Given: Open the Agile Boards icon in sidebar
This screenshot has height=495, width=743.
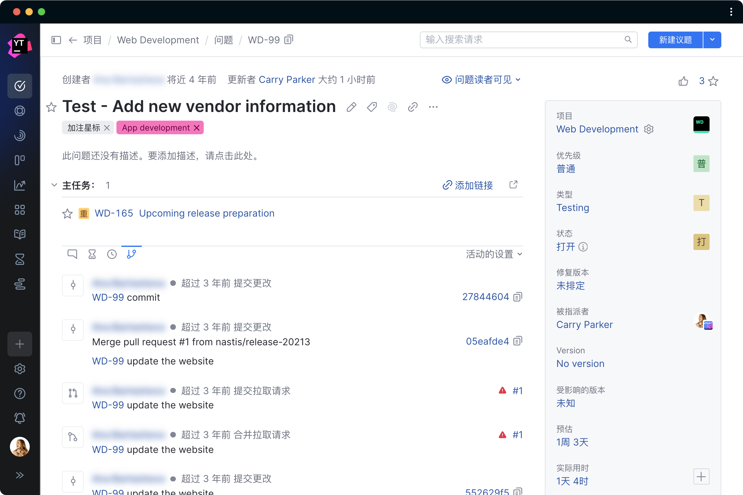Looking at the screenshot, I should 20,160.
